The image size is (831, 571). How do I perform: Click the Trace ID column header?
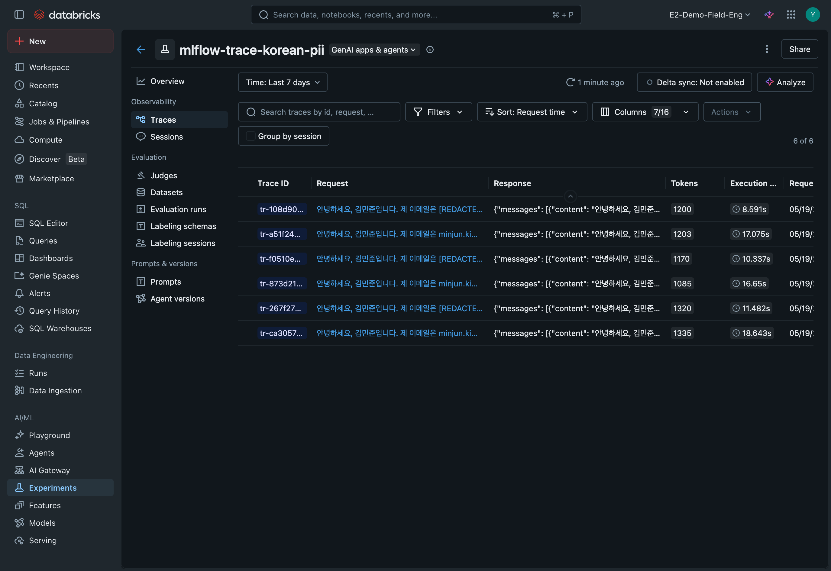coord(273,183)
